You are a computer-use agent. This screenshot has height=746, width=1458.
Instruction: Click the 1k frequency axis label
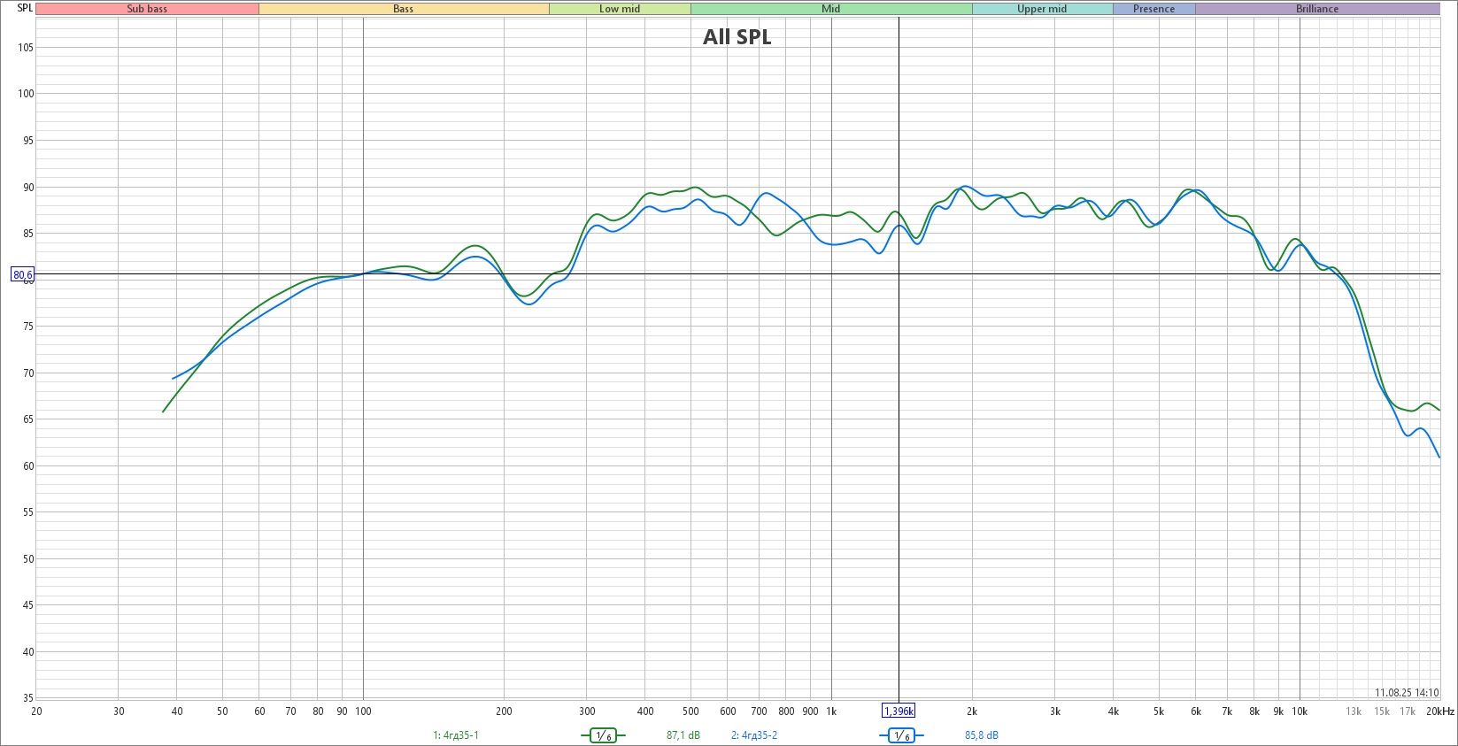pos(831,711)
